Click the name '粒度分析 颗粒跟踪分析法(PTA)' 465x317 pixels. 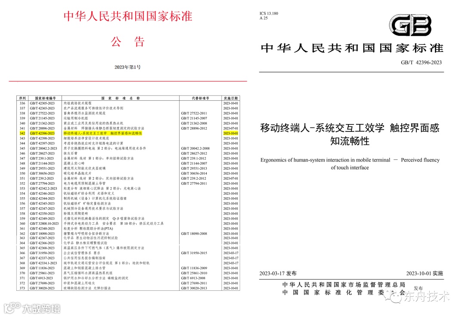pyautogui.click(x=88, y=229)
